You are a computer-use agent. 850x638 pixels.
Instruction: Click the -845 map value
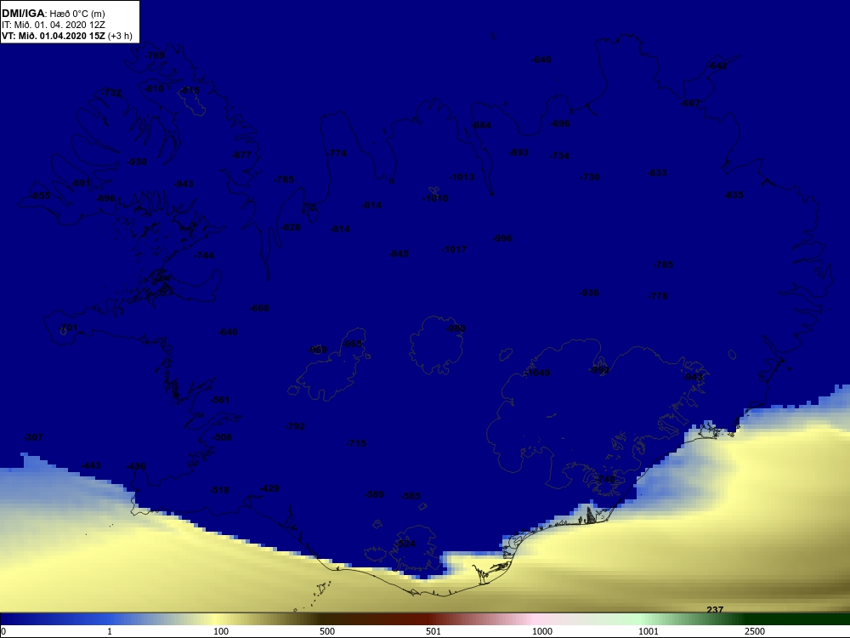(x=399, y=253)
